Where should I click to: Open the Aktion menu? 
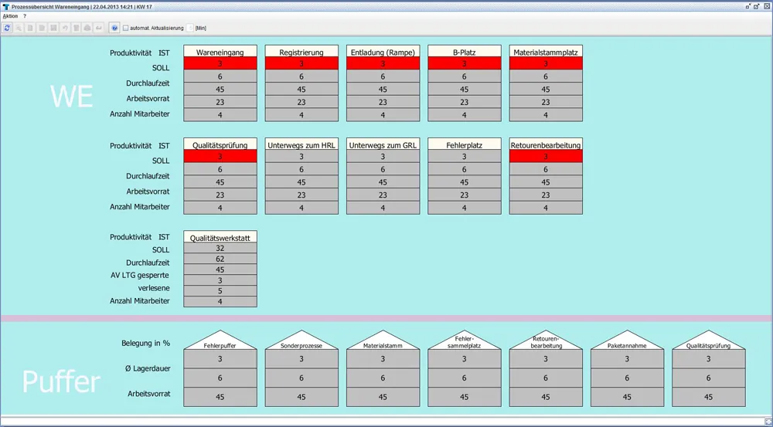pos(10,16)
